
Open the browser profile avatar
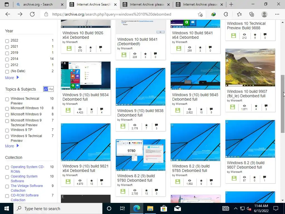(264, 14)
